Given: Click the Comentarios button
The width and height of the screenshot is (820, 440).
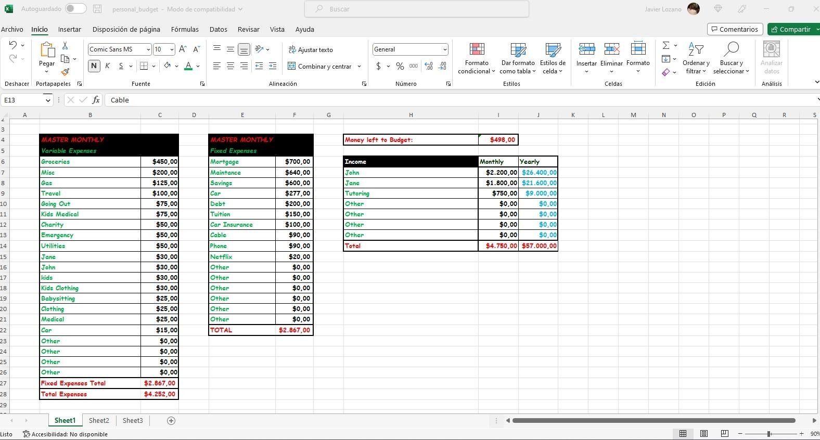Looking at the screenshot, I should pyautogui.click(x=735, y=29).
